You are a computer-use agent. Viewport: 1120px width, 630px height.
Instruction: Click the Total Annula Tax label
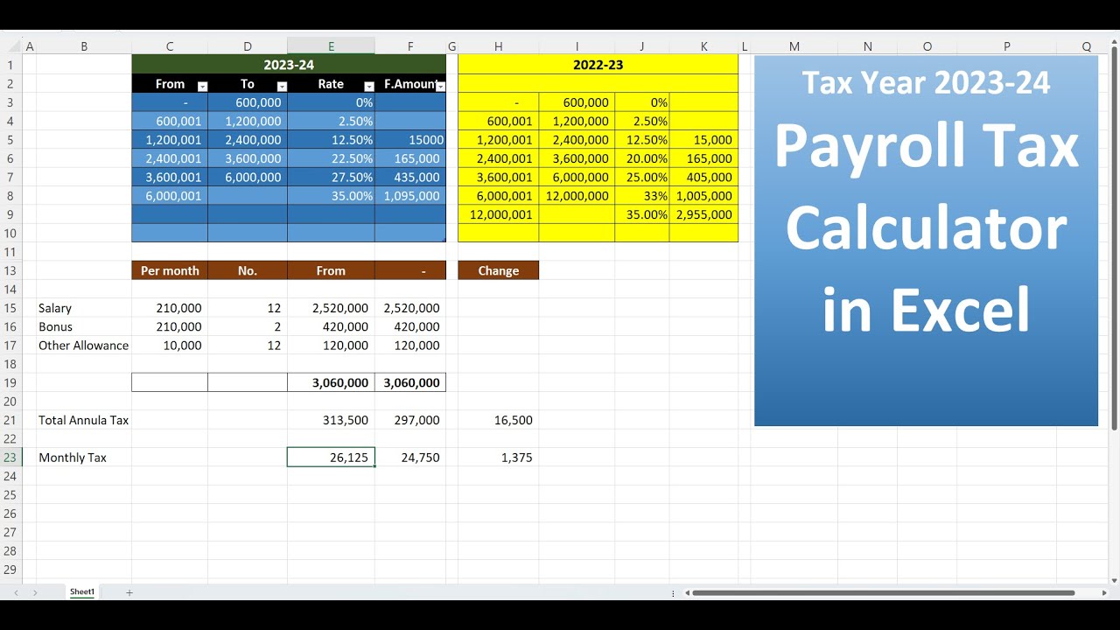[83, 420]
